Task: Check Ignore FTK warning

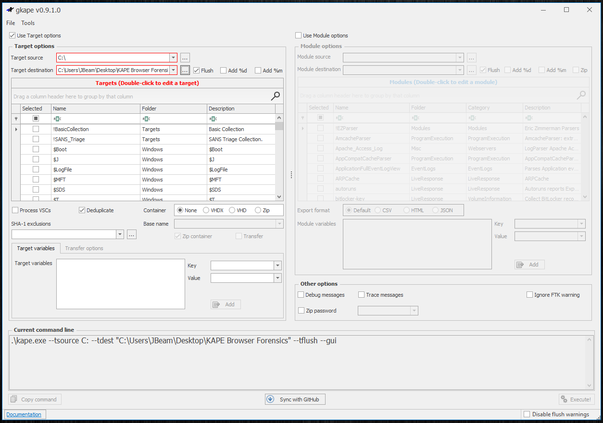Action: tap(530, 295)
